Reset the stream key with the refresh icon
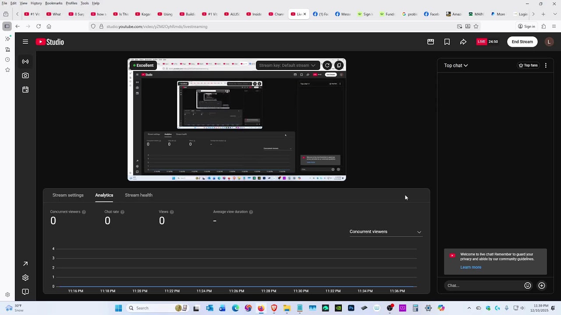This screenshot has width=561, height=315. (327, 66)
